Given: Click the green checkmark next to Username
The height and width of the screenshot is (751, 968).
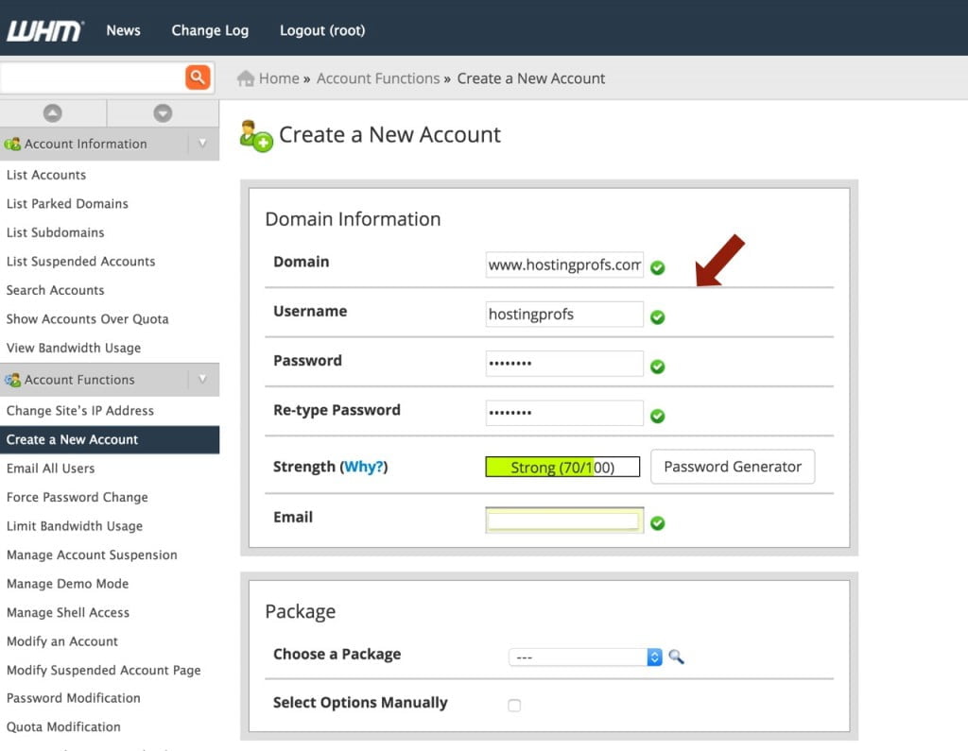Looking at the screenshot, I should pyautogui.click(x=658, y=317).
